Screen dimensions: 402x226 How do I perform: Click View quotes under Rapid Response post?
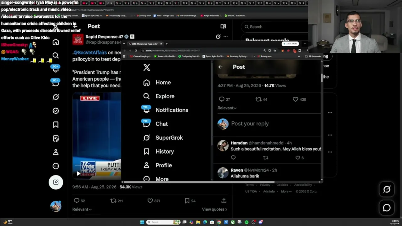point(215,209)
